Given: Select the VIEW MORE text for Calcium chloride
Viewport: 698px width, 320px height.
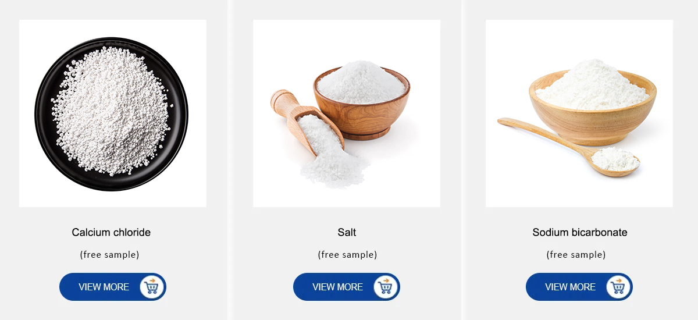Looking at the screenshot, I should coord(104,287).
